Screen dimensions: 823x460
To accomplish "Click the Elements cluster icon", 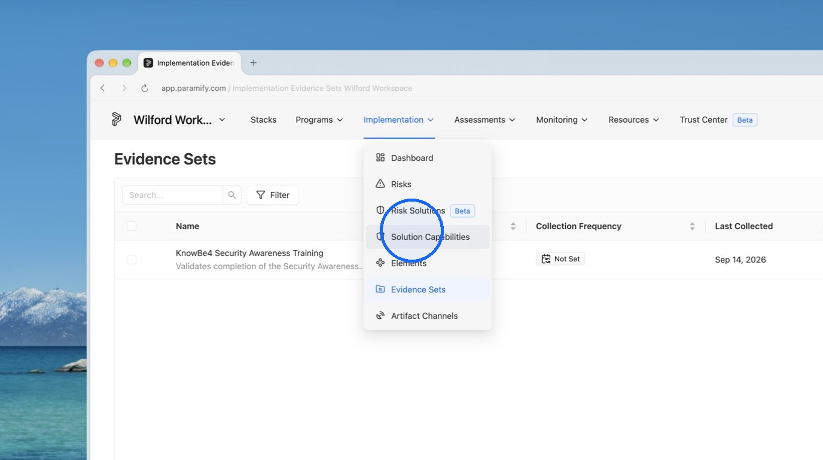I will 380,263.
